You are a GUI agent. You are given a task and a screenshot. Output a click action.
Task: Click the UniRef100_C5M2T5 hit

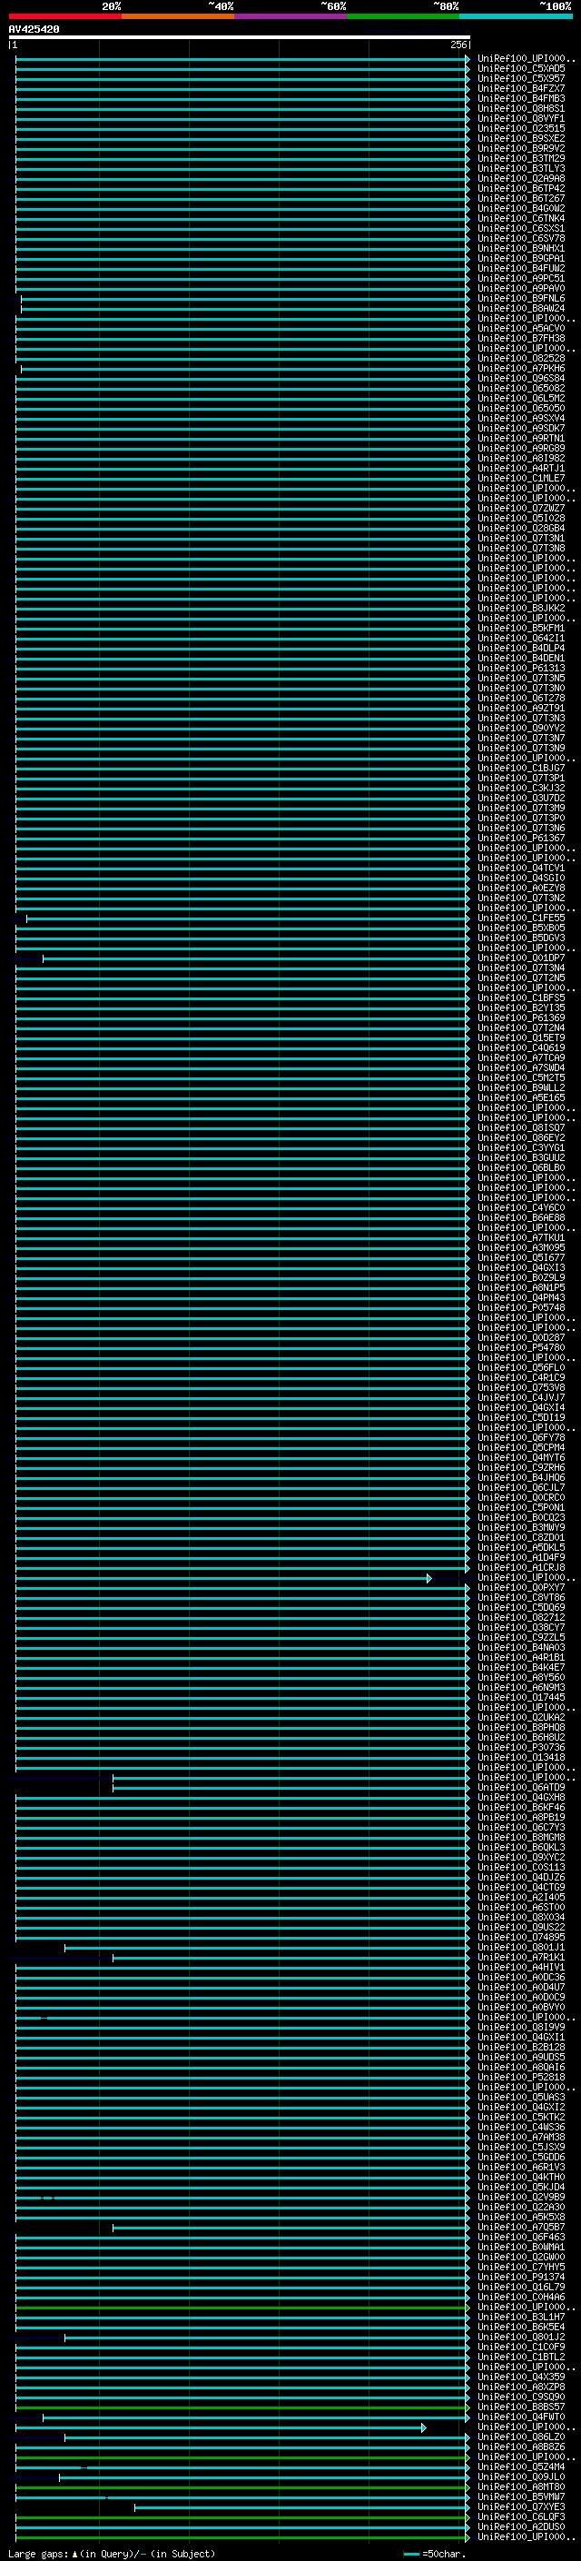pyautogui.click(x=521, y=1077)
